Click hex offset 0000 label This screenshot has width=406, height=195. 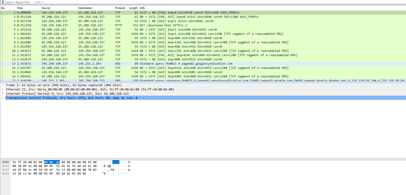pos(6,162)
